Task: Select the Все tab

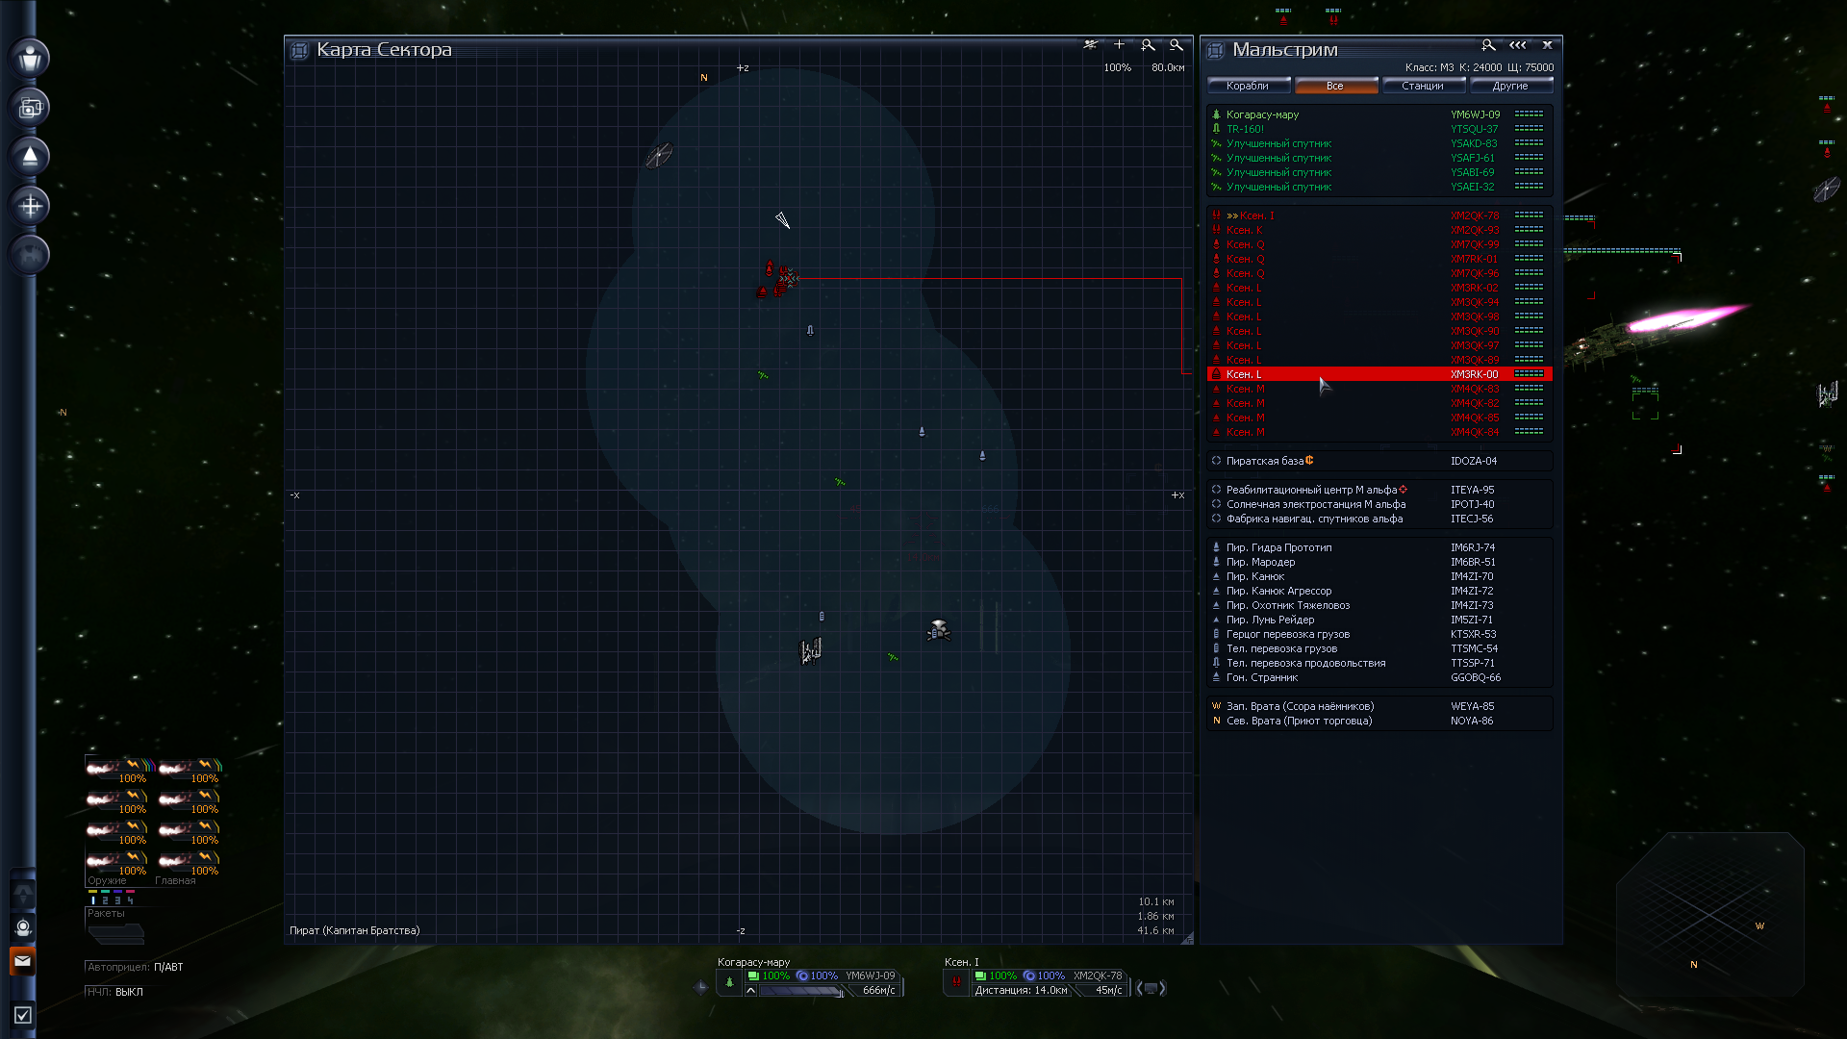Action: (1335, 86)
